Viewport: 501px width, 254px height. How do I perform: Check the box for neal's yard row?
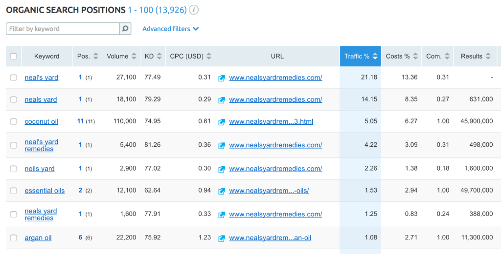pos(13,78)
